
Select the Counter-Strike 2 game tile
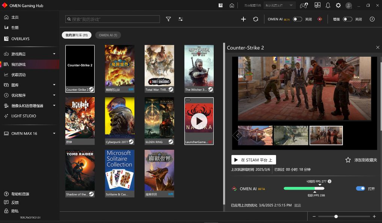click(x=80, y=69)
